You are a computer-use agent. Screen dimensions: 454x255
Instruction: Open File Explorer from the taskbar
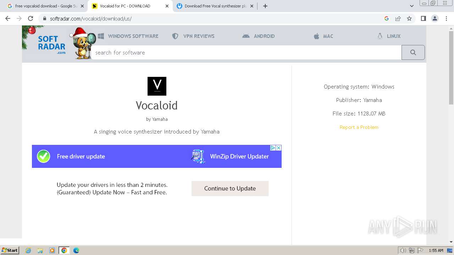click(x=40, y=250)
